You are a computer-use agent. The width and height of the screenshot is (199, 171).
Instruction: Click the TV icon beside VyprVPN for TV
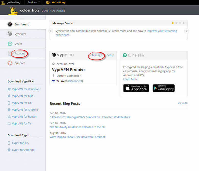pyautogui.click(x=9, y=123)
